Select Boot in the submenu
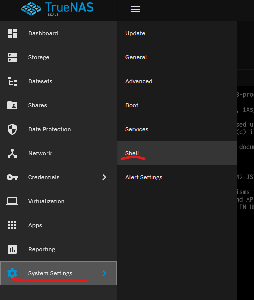The height and width of the screenshot is (300, 254). 177,105
